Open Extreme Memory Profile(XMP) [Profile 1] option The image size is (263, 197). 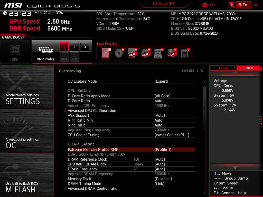131,150
